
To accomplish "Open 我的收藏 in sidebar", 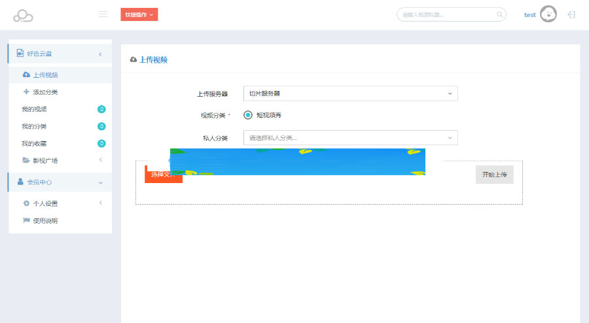I will click(34, 143).
